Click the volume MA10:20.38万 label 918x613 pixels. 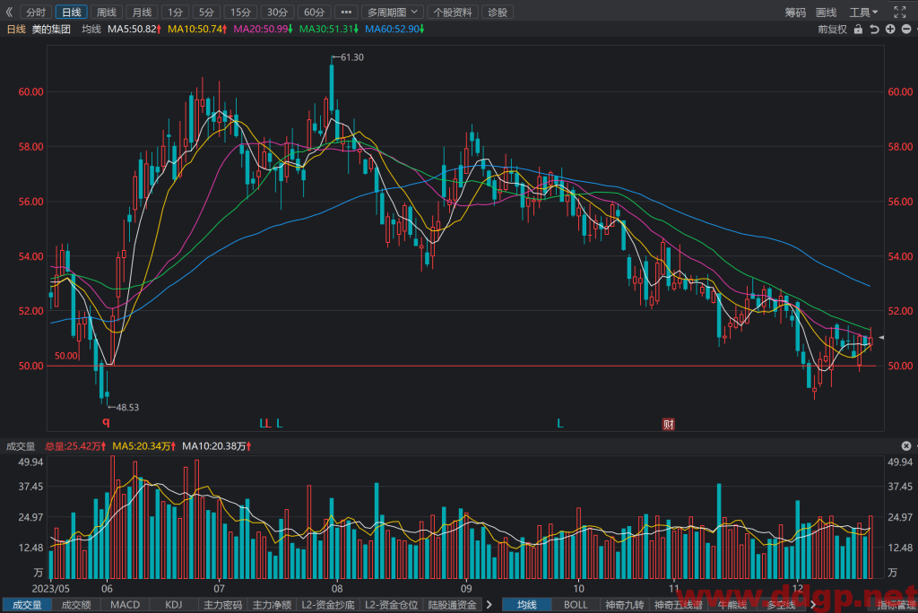(217, 446)
